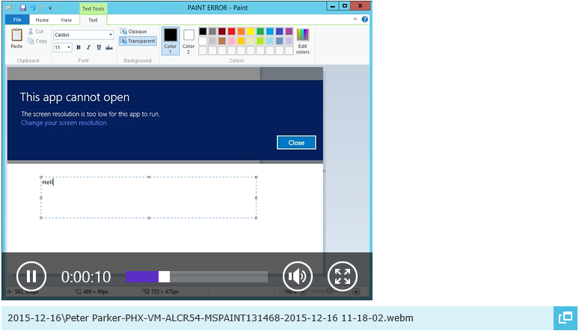Toggle Bold text formatting
The width and height of the screenshot is (579, 331).
click(79, 47)
